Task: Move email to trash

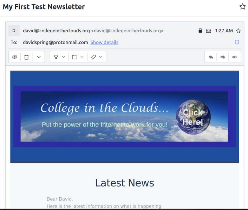Action: [x=26, y=57]
